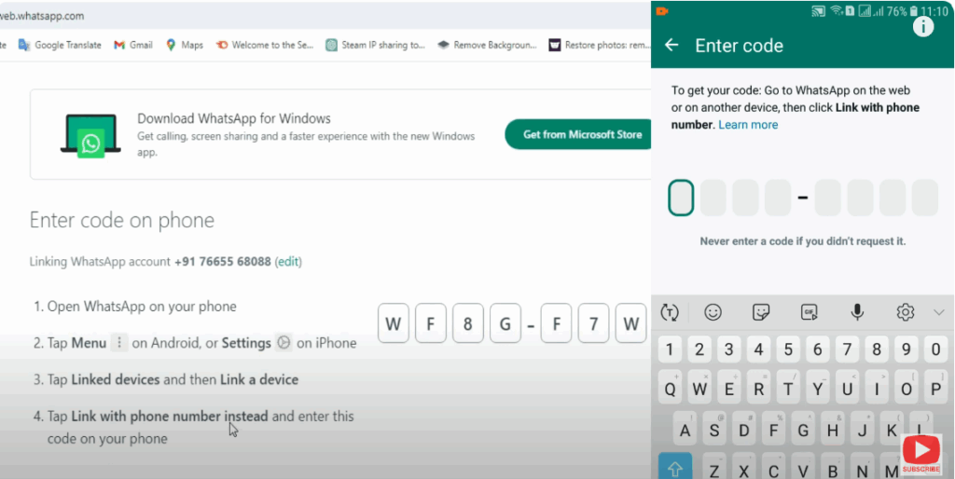Tap the keyboard text translate icon
The image size is (955, 479).
(669, 312)
